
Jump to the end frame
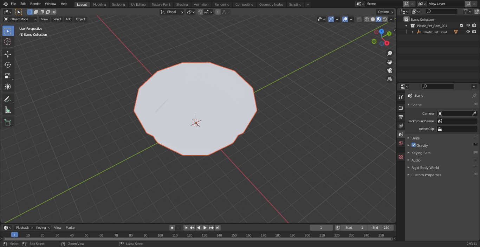click(218, 228)
